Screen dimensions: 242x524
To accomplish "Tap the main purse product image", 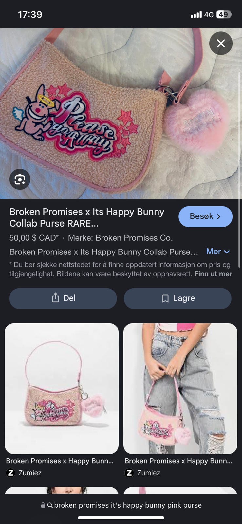I will [121, 113].
